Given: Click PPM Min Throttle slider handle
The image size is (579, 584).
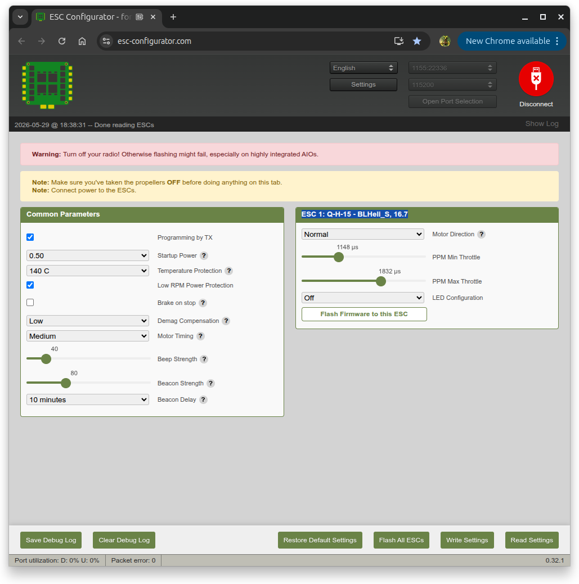Looking at the screenshot, I should click(339, 257).
